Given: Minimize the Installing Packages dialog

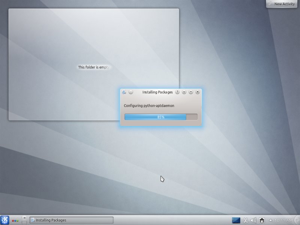Looking at the screenshot, I should click(x=184, y=92).
